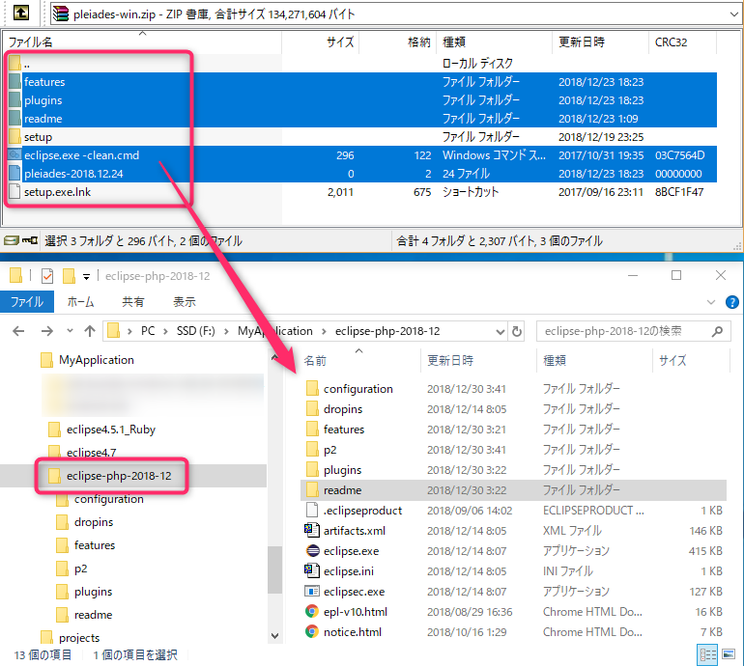Select eclipsec.exe in the file list
The height and width of the screenshot is (666, 744).
513,592
